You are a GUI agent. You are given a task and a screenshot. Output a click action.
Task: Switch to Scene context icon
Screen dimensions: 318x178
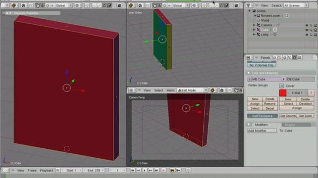point(300,58)
